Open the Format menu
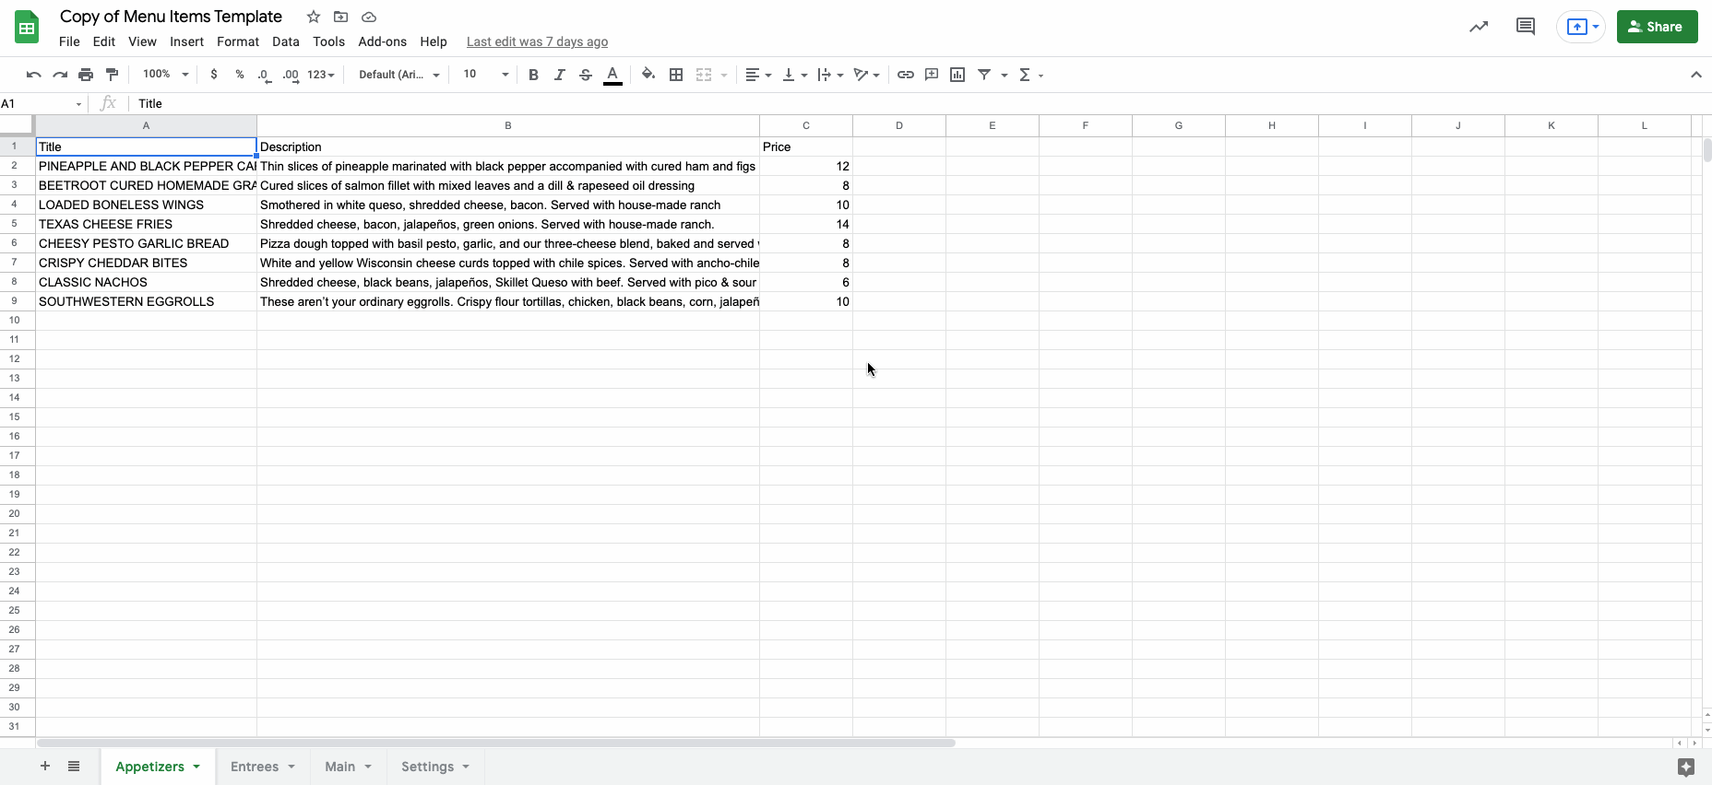The width and height of the screenshot is (1712, 785). click(238, 41)
